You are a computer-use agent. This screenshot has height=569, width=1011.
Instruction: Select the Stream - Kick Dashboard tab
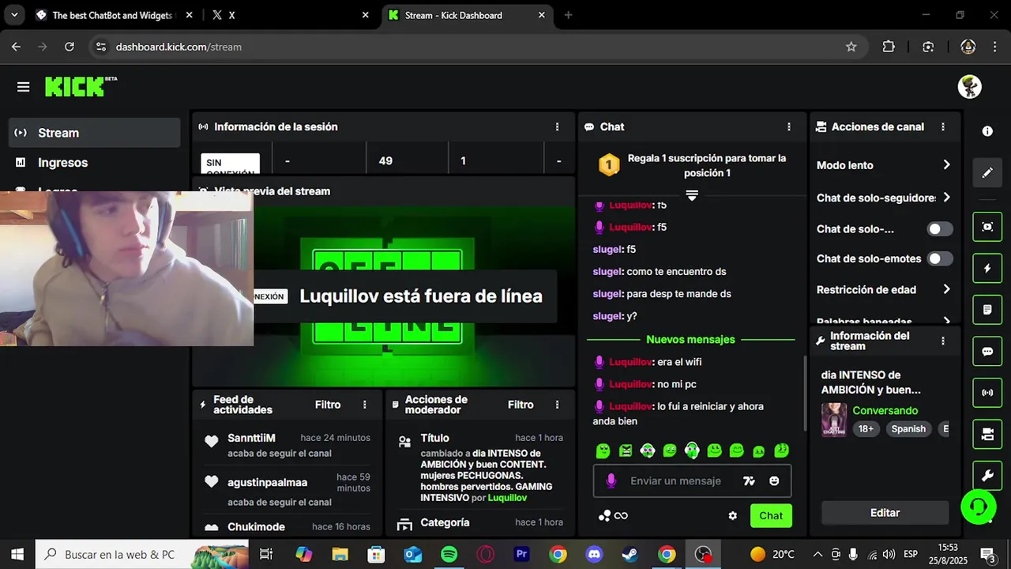467,15
